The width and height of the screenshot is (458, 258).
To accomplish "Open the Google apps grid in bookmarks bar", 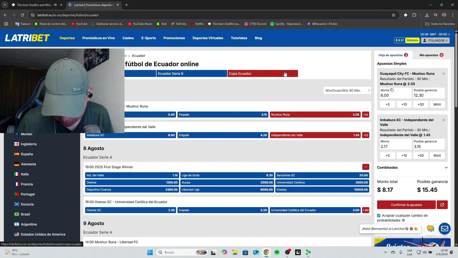I will pos(6,24).
